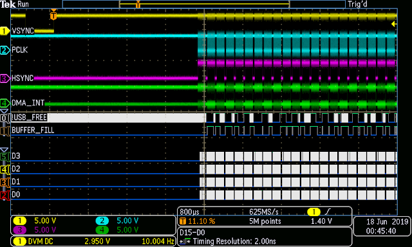Screen dimensions: 412x247
Task: Click the channel 3 purple scale badge
Action: pyautogui.click(x=19, y=230)
